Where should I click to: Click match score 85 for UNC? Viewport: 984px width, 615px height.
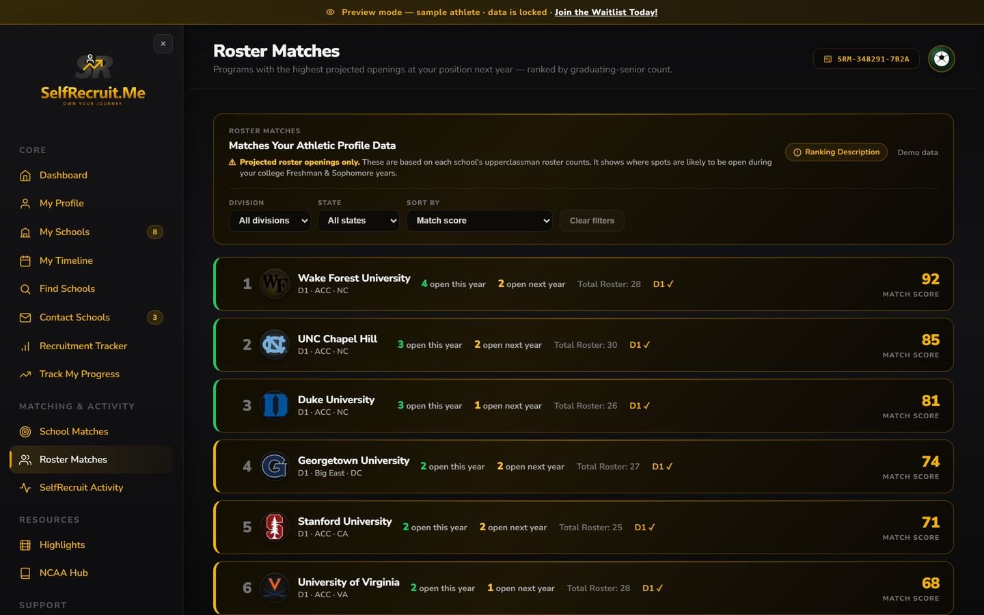click(930, 340)
